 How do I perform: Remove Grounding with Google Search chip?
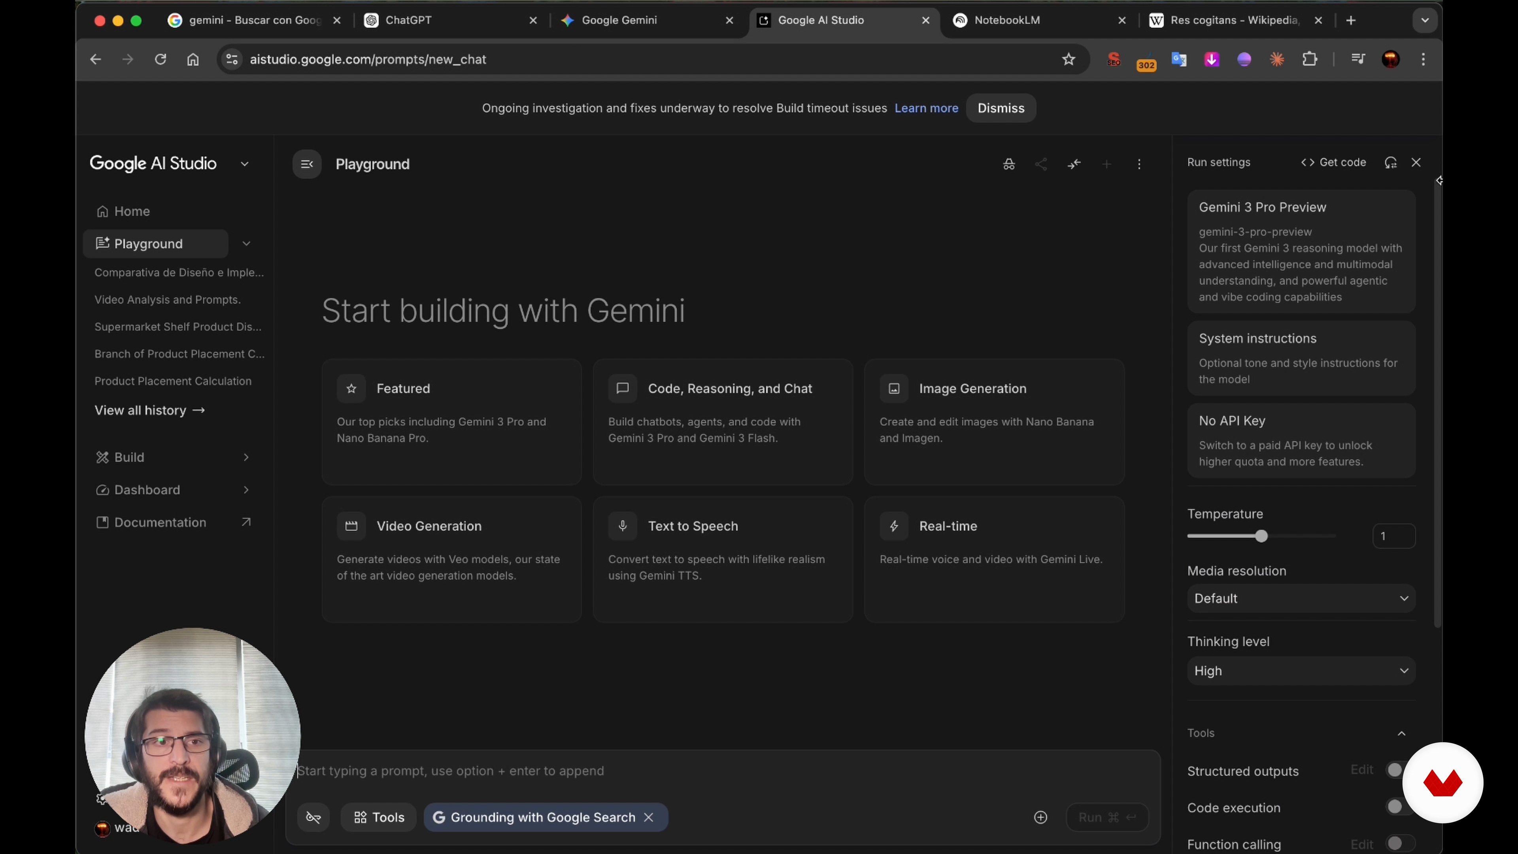click(x=649, y=818)
